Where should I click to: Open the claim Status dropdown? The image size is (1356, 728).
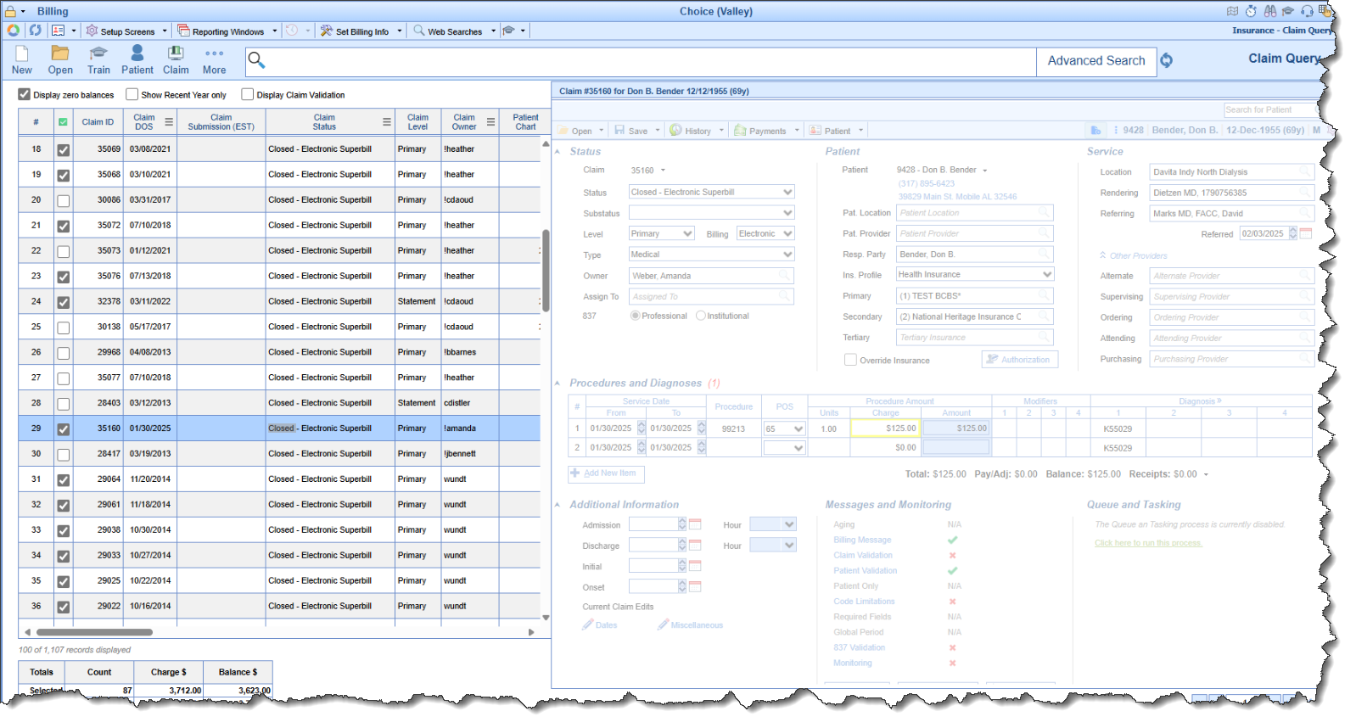click(x=787, y=192)
